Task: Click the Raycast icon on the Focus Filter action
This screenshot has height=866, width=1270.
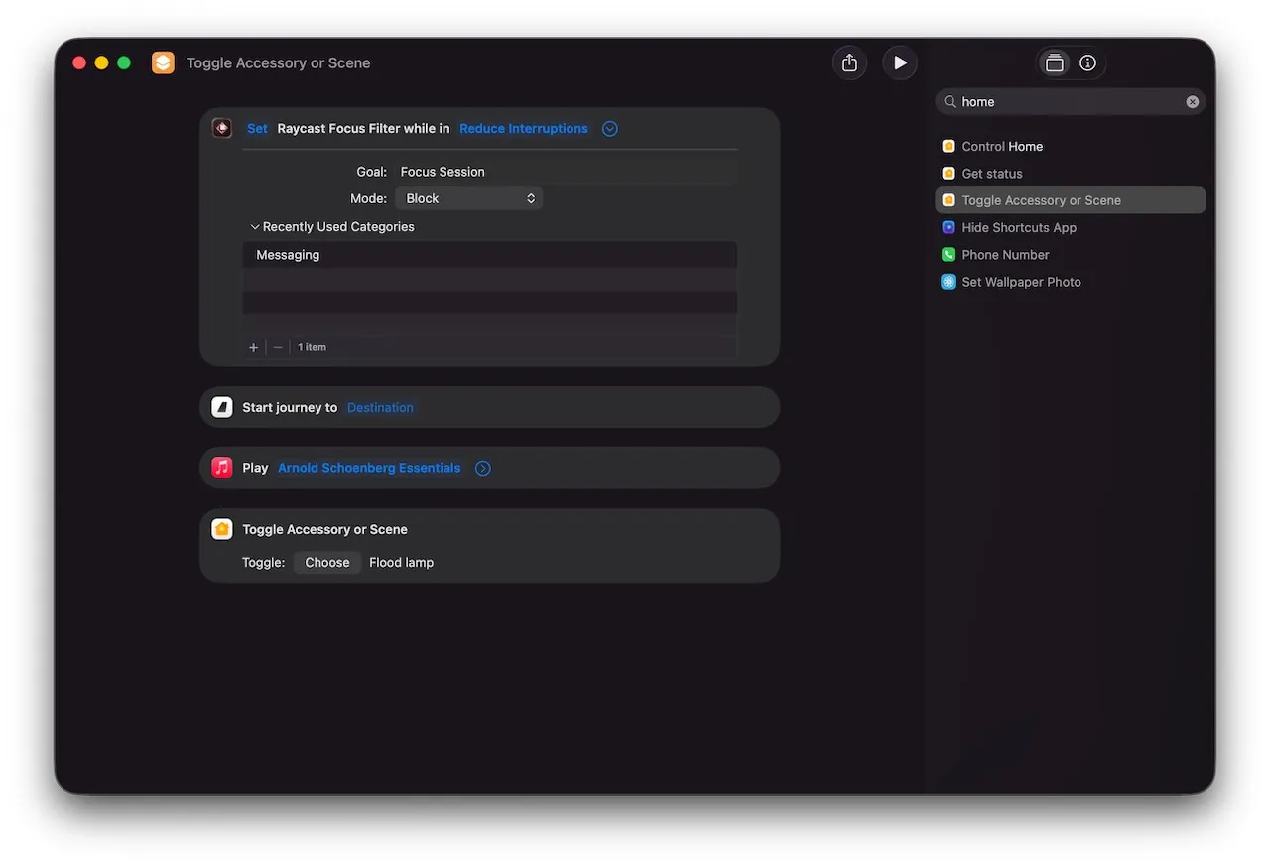Action: tap(221, 128)
